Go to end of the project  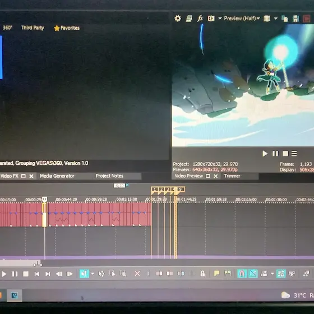48,274
